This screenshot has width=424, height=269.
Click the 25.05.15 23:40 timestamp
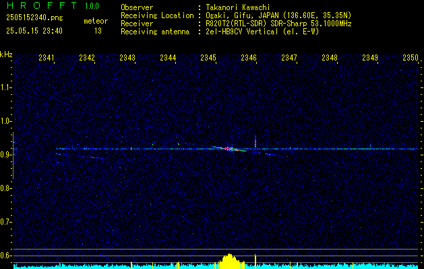tap(34, 31)
